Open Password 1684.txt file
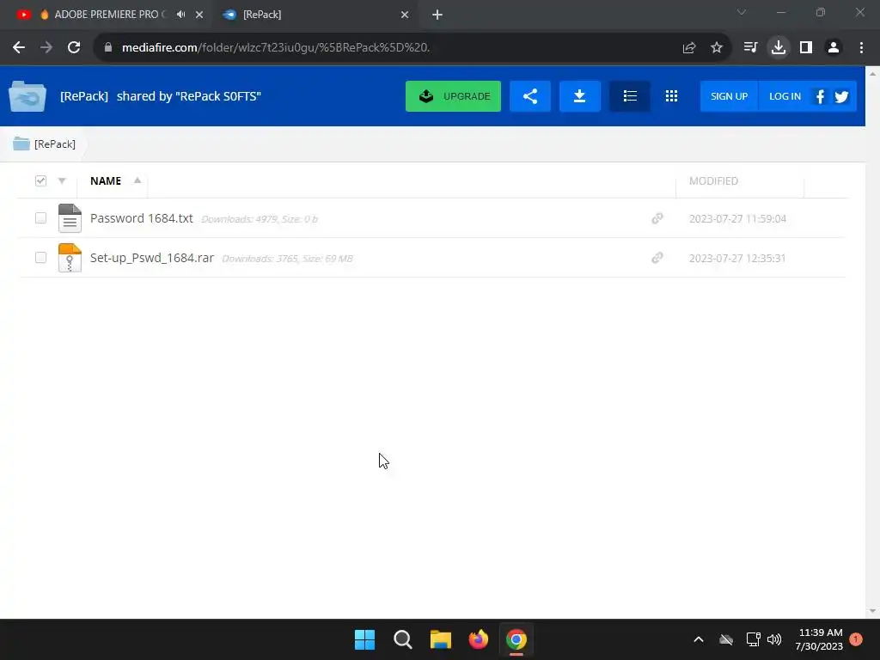The image size is (880, 660). pos(142,218)
